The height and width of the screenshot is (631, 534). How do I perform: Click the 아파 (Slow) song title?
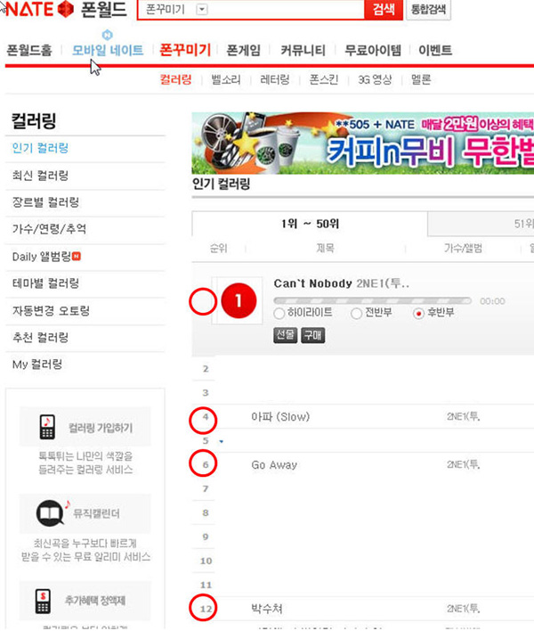click(280, 417)
